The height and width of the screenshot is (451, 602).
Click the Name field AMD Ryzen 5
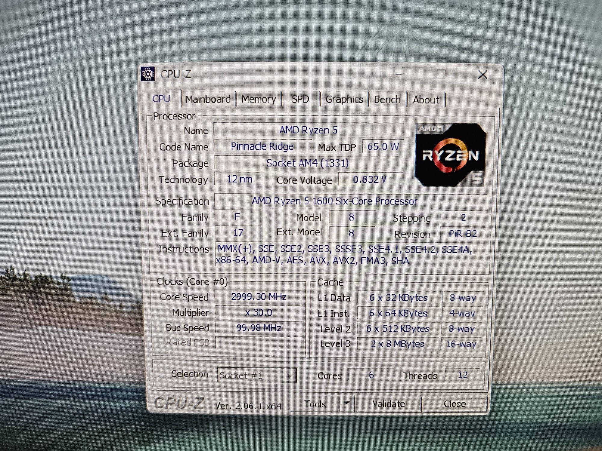309,130
